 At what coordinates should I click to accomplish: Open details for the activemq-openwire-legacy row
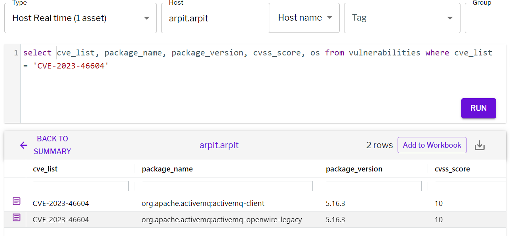[x=15, y=217]
